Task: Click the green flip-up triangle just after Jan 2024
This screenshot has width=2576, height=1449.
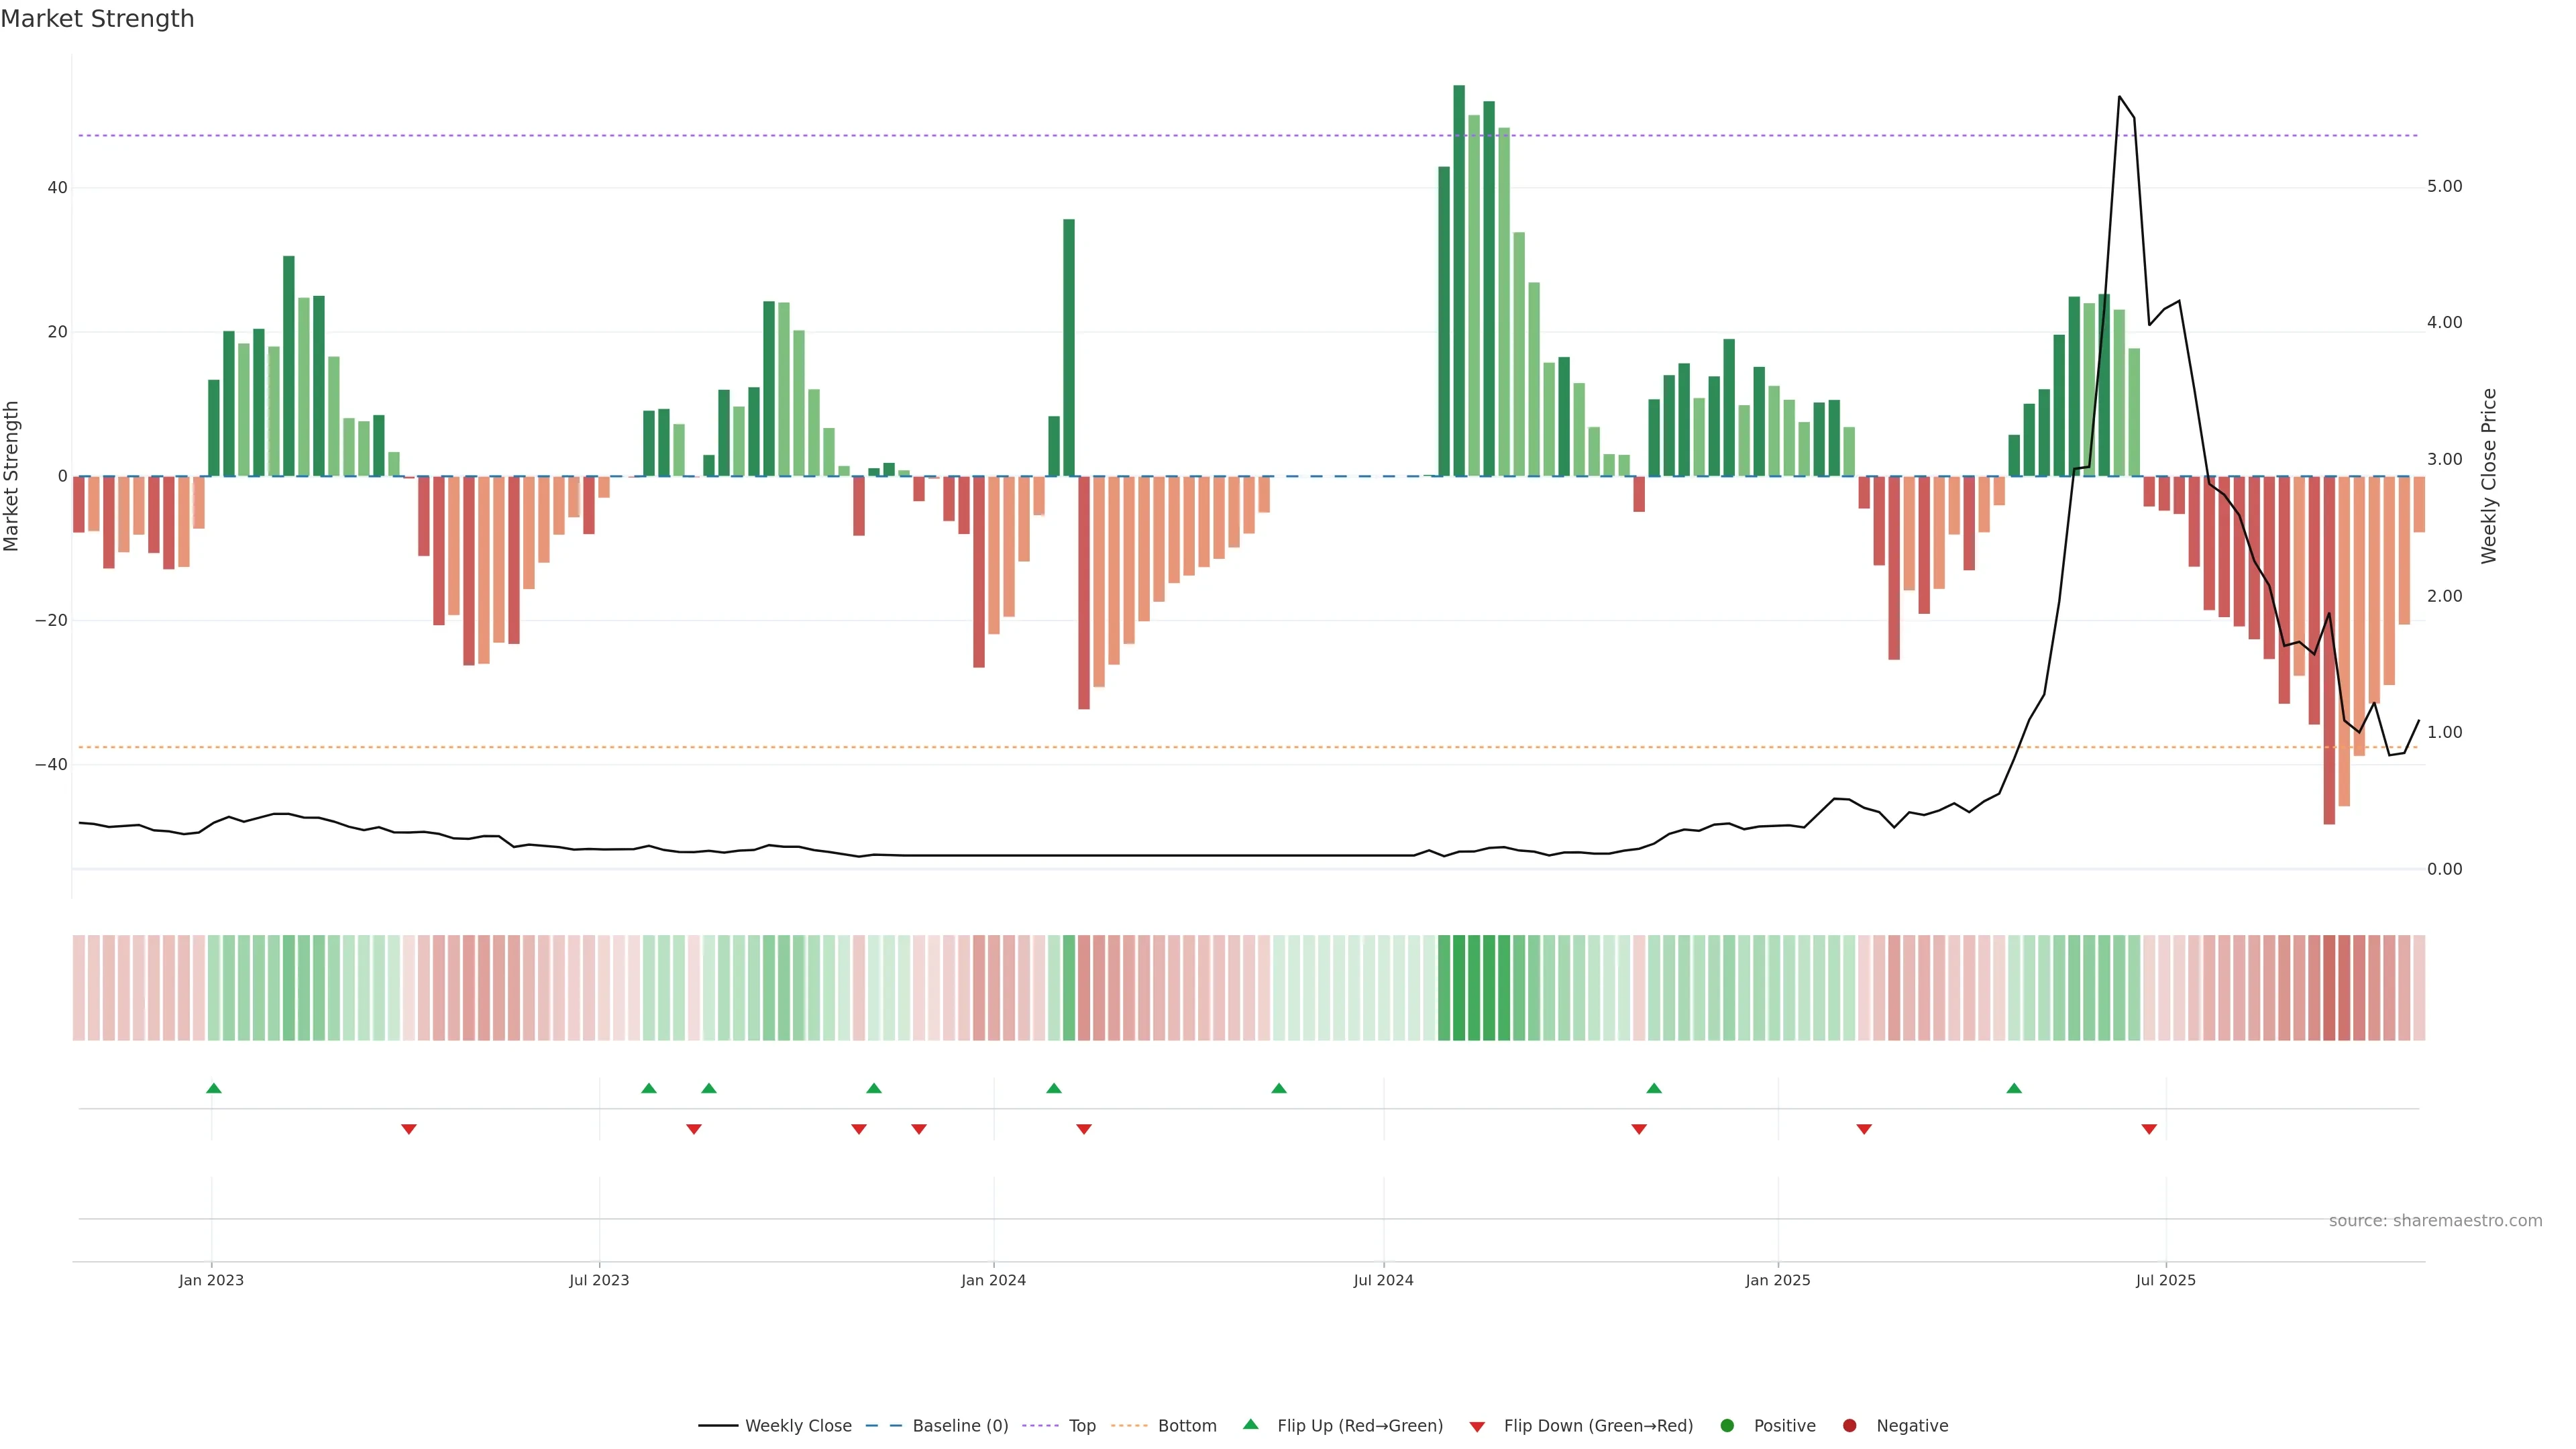Action: pos(1053,1088)
